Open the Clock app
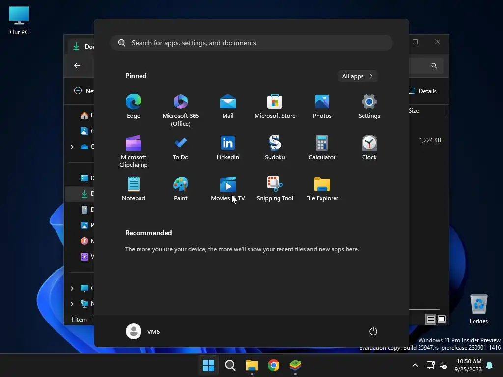The width and height of the screenshot is (503, 377). tap(369, 148)
